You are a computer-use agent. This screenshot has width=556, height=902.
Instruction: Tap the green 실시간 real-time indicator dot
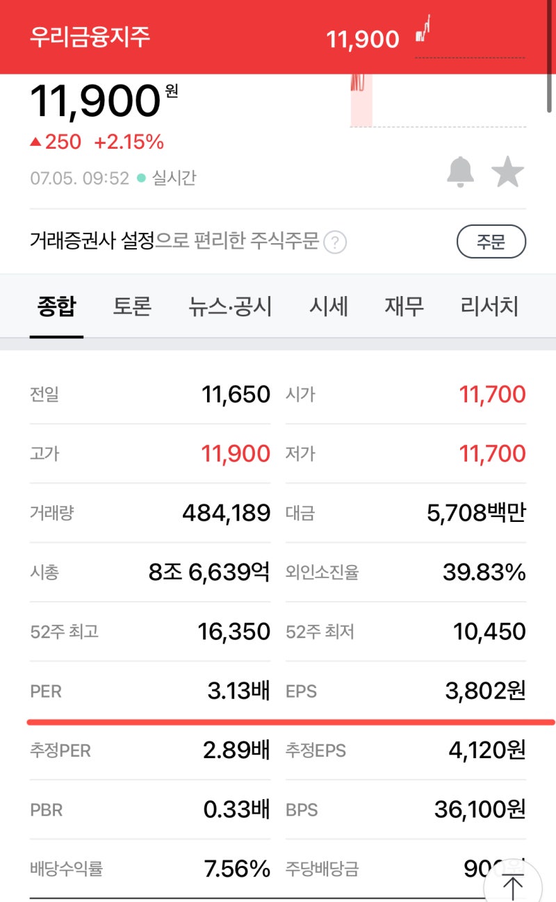click(142, 177)
